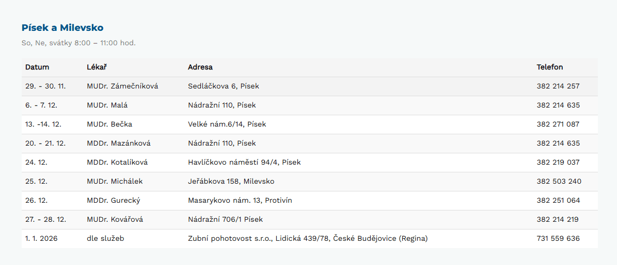Select the MUDr. Zámečníková doctor cell
The height and width of the screenshot is (265, 617).
click(122, 86)
